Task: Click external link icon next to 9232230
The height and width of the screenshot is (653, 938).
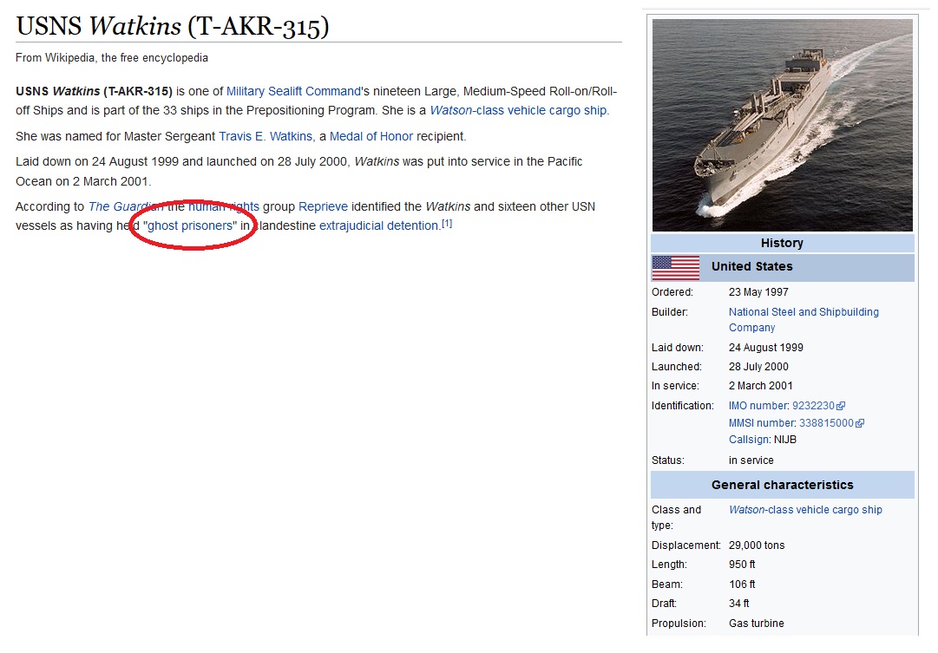Action: pos(841,406)
